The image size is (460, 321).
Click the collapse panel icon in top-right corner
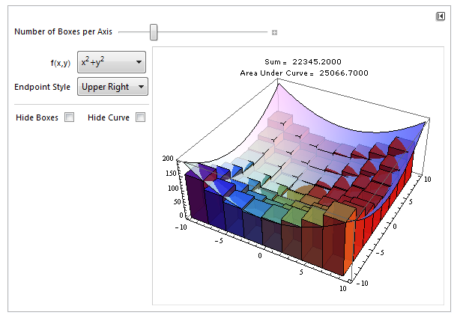[x=440, y=16]
